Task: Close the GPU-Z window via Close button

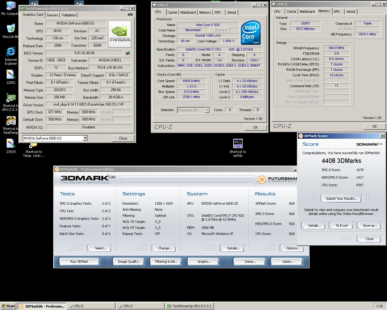Action: coord(123,138)
